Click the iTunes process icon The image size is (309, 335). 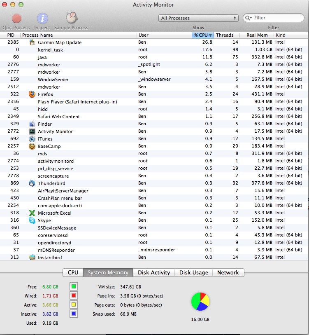coord(32,139)
